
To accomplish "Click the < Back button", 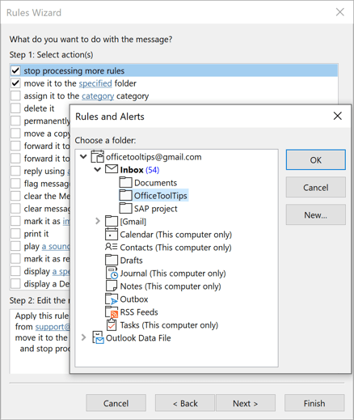I will pos(185,403).
